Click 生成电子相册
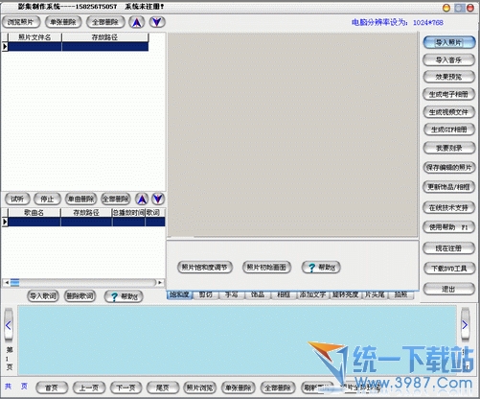 448,95
